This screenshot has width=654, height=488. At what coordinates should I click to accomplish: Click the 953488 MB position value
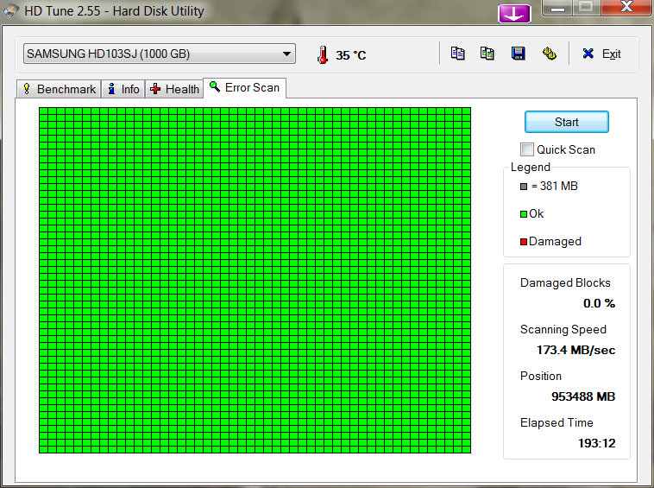[x=583, y=396]
